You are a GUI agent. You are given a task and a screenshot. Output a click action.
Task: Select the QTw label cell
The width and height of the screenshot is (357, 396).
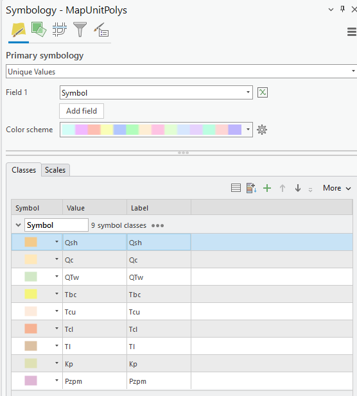(x=159, y=277)
